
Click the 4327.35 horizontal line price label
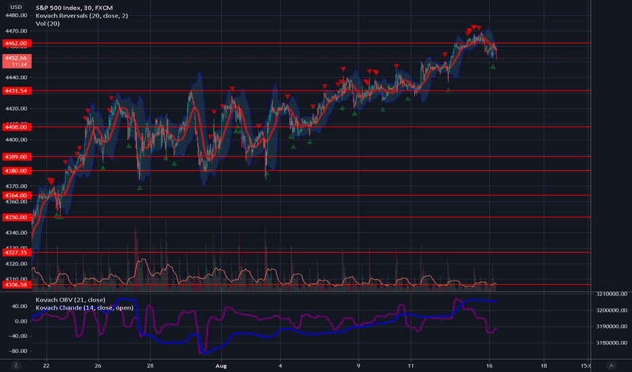(x=16, y=252)
